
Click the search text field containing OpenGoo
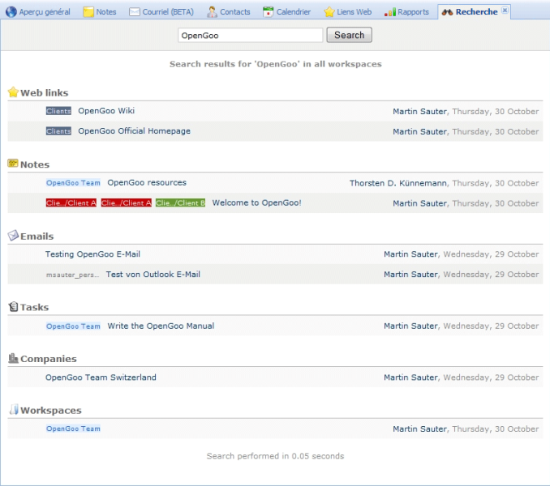pyautogui.click(x=250, y=35)
